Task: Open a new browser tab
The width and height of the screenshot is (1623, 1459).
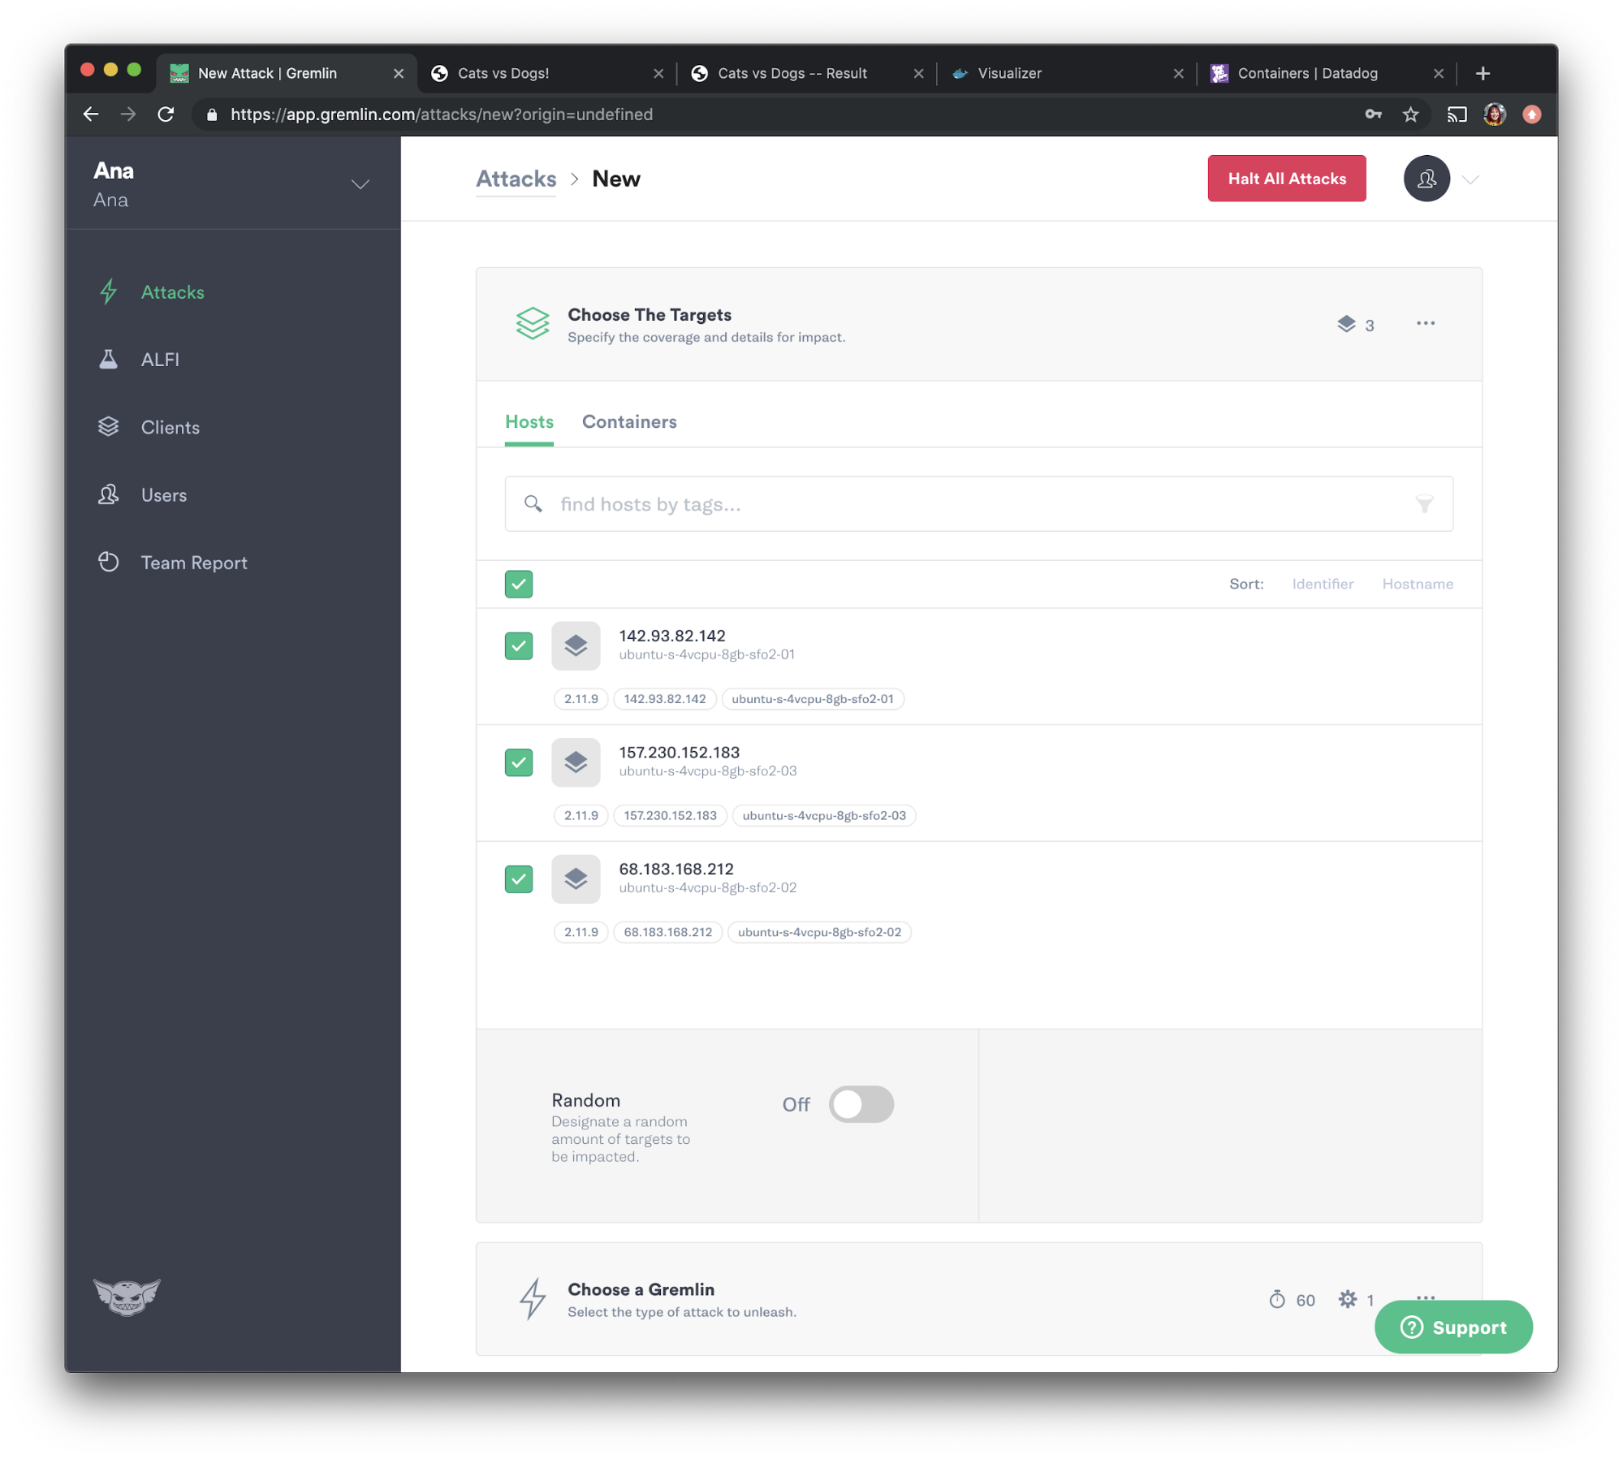Action: [1483, 73]
